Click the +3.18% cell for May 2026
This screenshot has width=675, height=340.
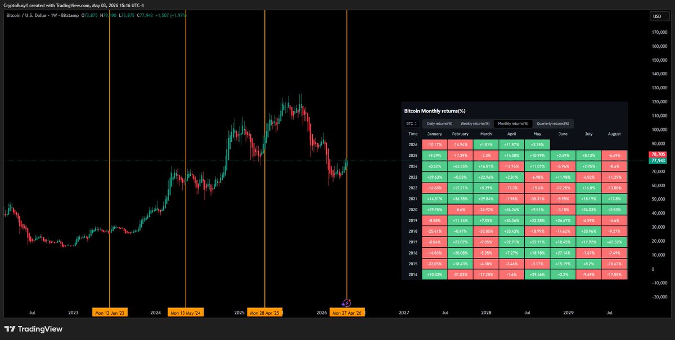tap(537, 144)
